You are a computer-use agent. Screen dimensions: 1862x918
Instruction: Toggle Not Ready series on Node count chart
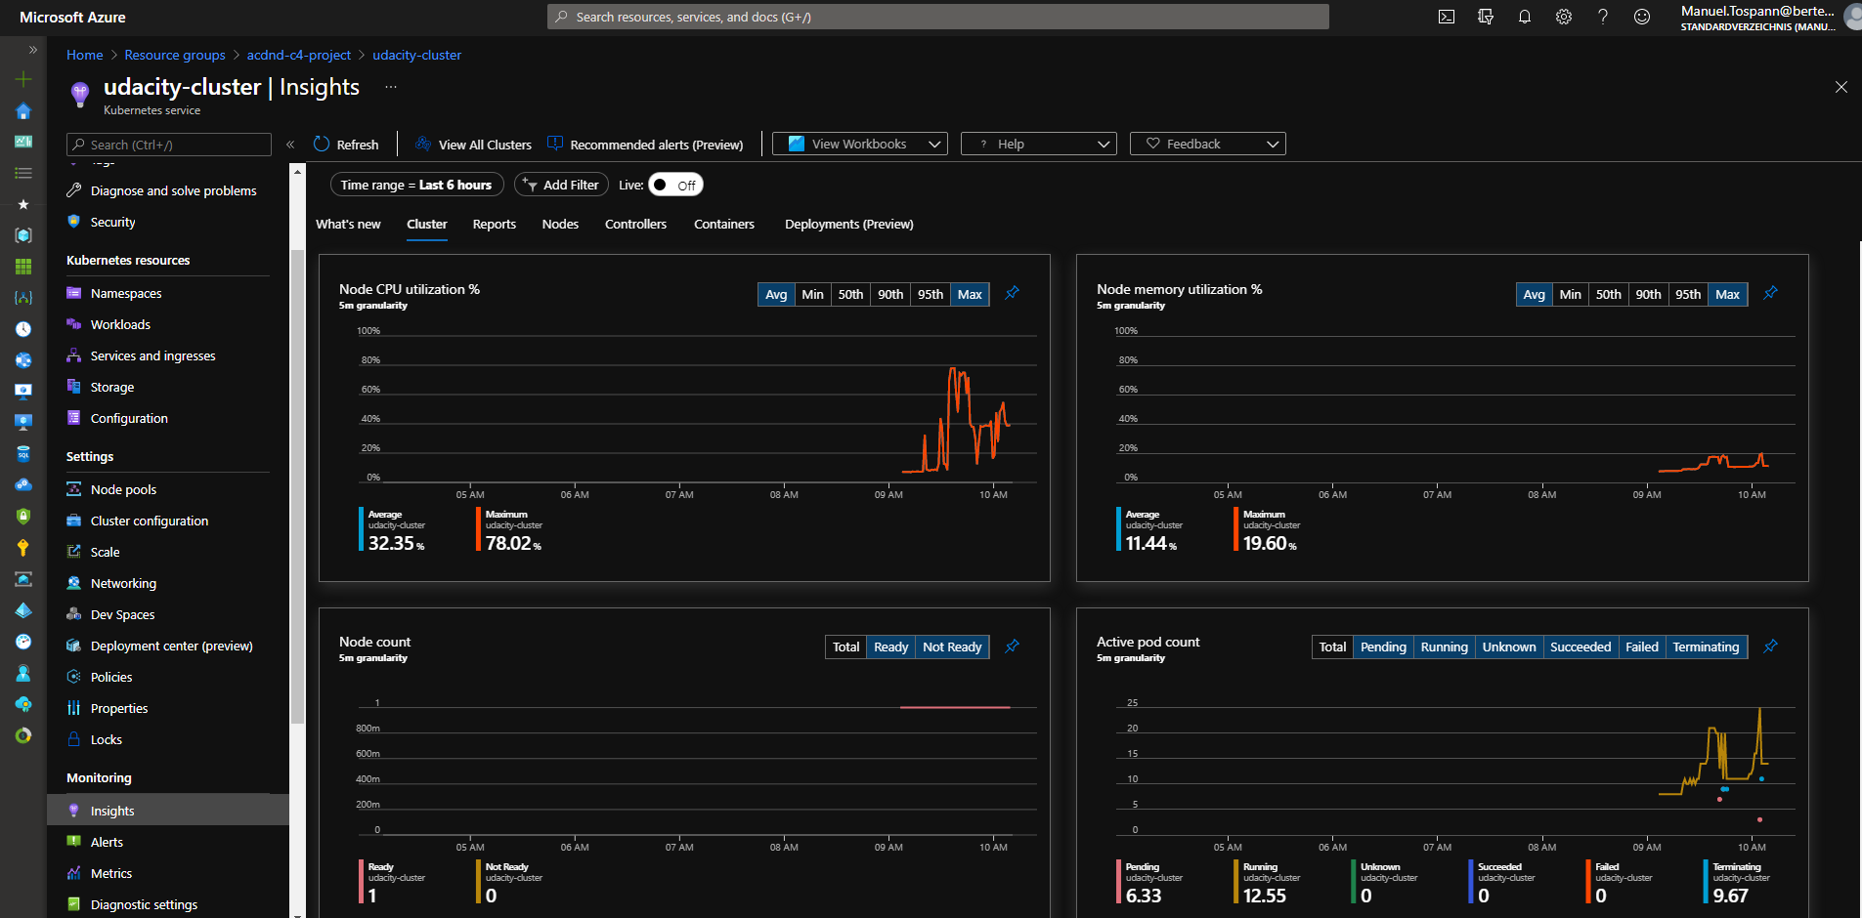tap(952, 647)
